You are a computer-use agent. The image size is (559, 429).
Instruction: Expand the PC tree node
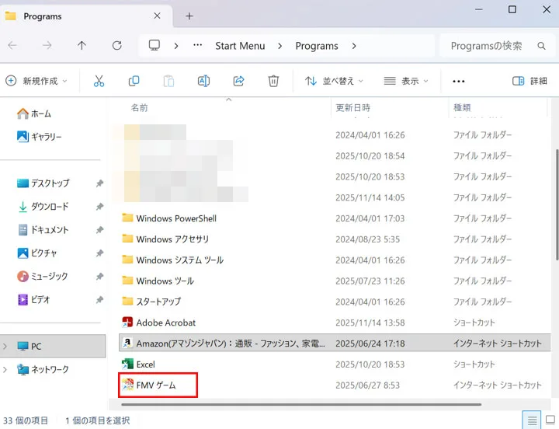tap(5, 346)
